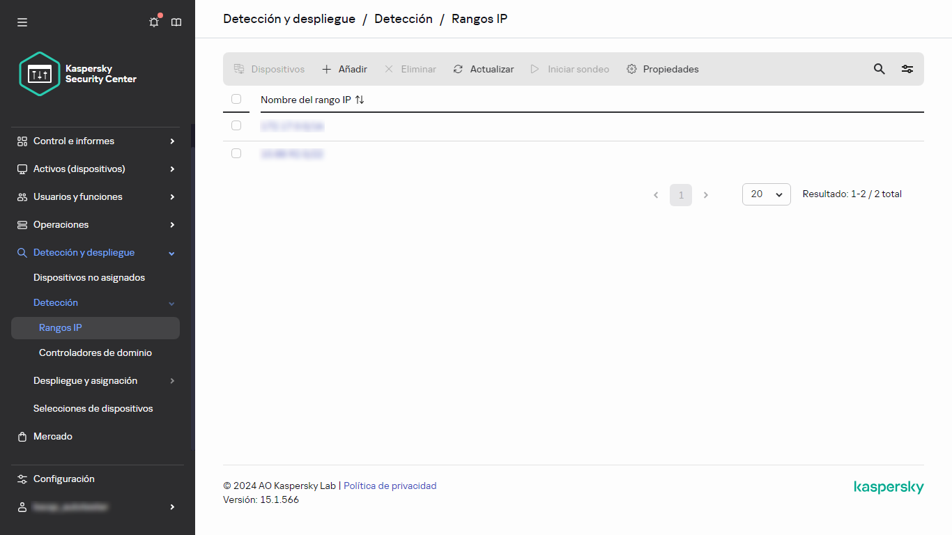This screenshot has height=535, width=952.
Task: Open column filter settings icon
Action: coord(907,69)
